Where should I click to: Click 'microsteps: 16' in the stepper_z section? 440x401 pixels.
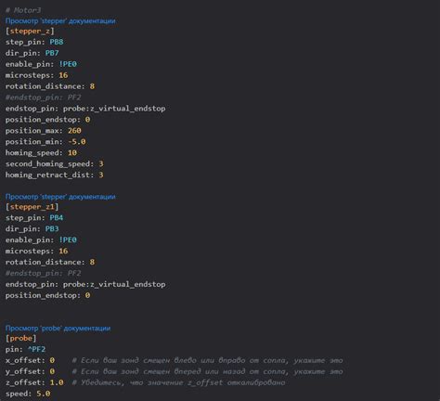point(36,75)
